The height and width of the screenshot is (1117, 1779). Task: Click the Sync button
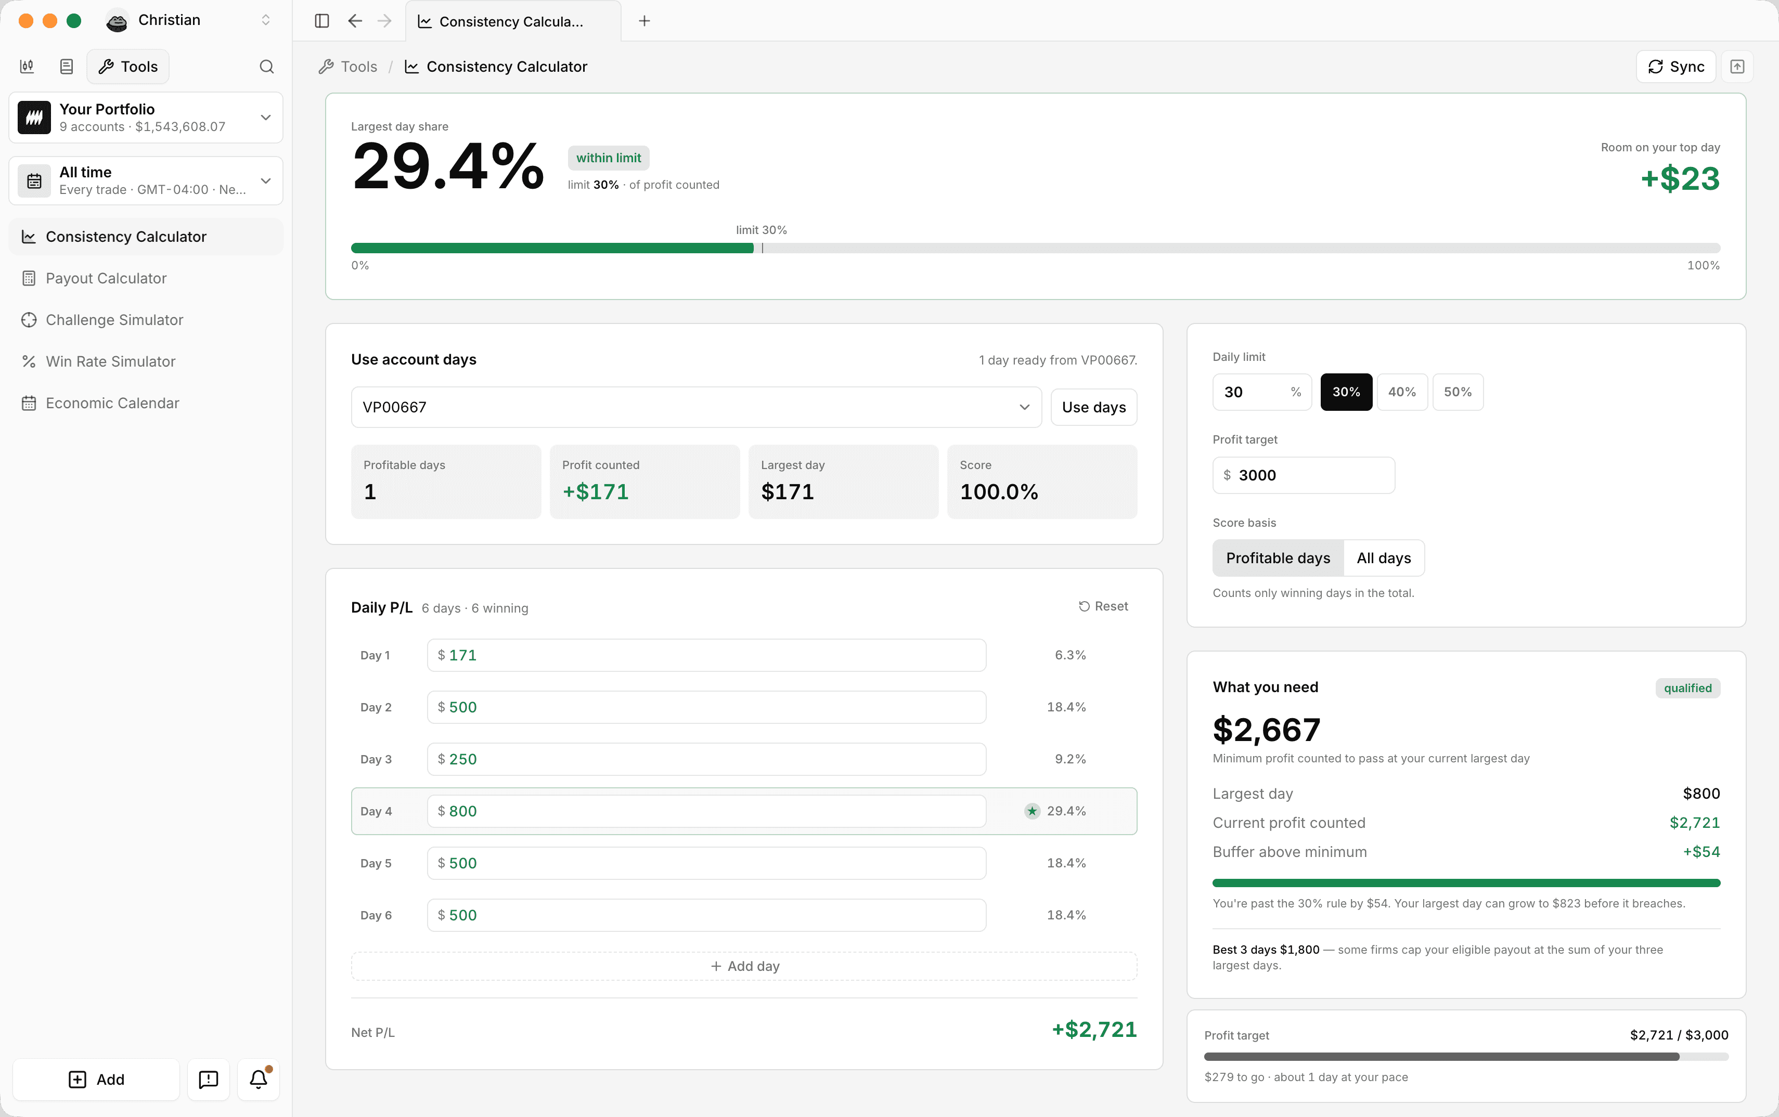1675,67
